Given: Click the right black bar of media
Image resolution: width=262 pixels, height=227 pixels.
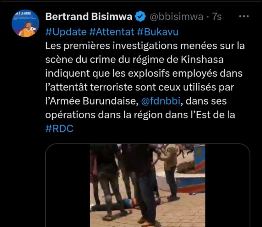Looking at the screenshot, I should coord(227,186).
